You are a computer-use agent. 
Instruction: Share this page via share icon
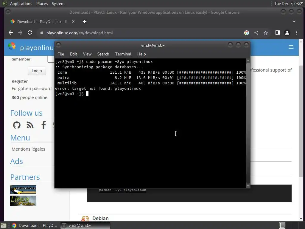[x=256, y=33]
